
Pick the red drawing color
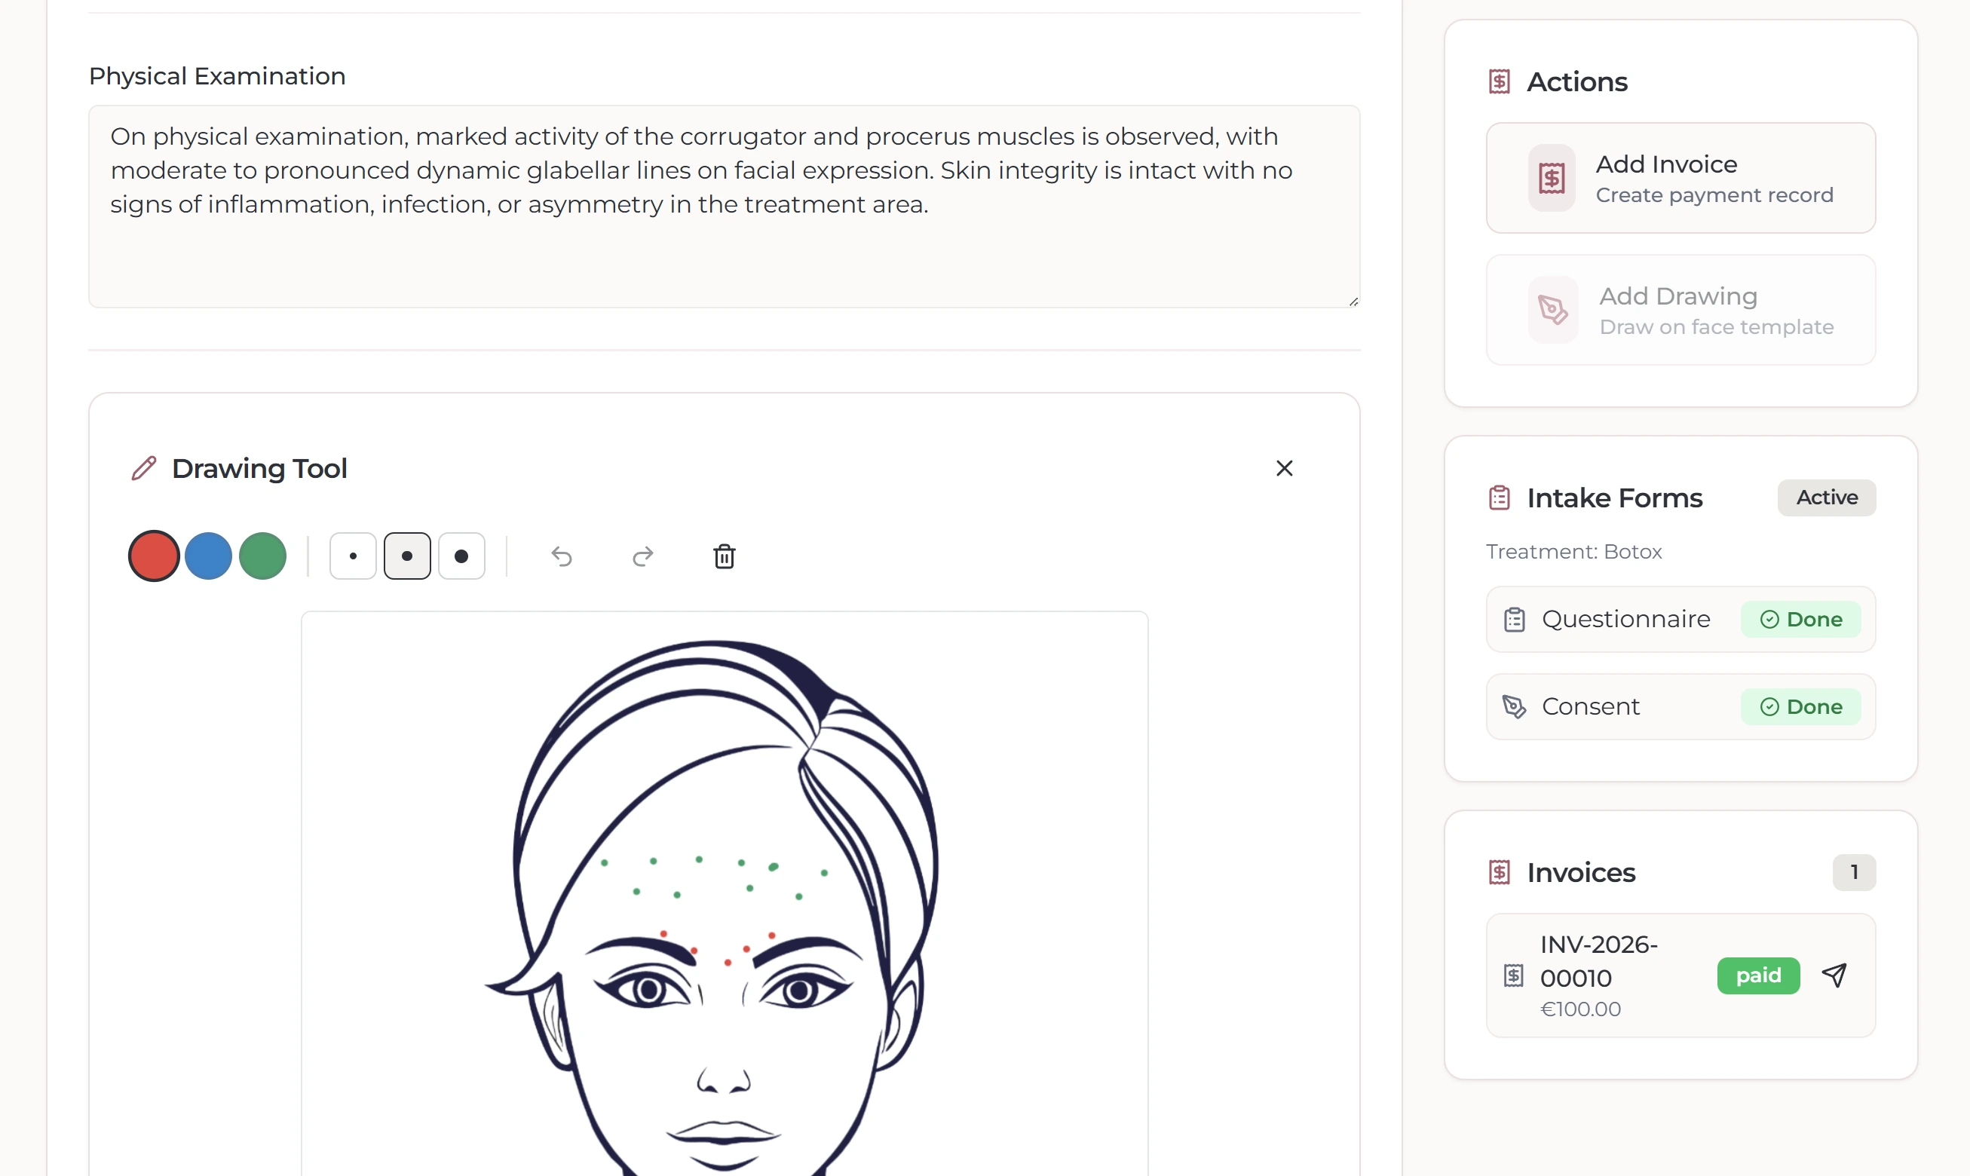point(155,556)
